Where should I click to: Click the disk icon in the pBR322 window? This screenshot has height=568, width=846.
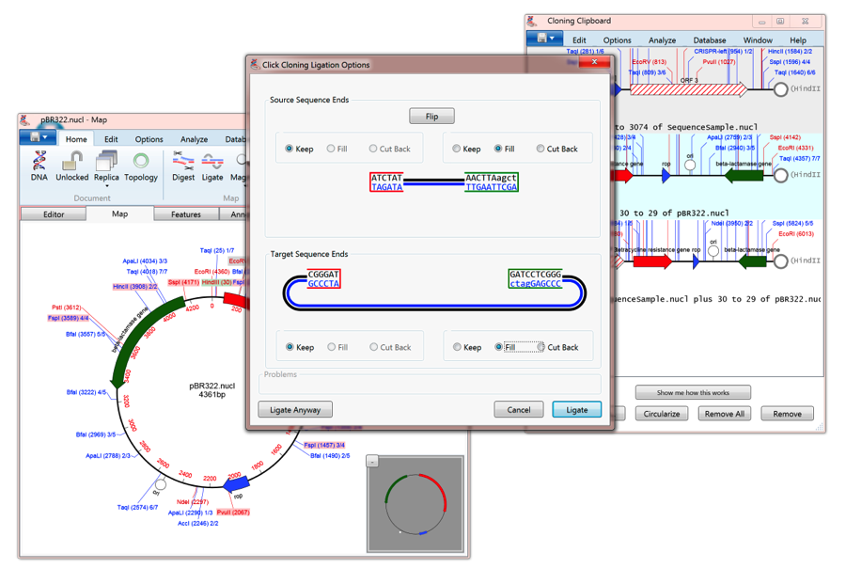point(34,135)
